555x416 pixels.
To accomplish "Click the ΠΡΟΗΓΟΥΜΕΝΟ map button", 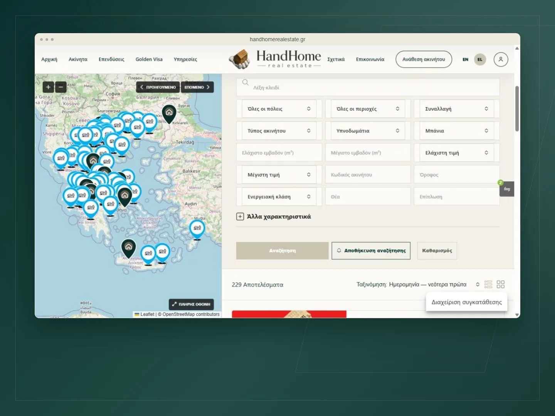I will (x=158, y=87).
